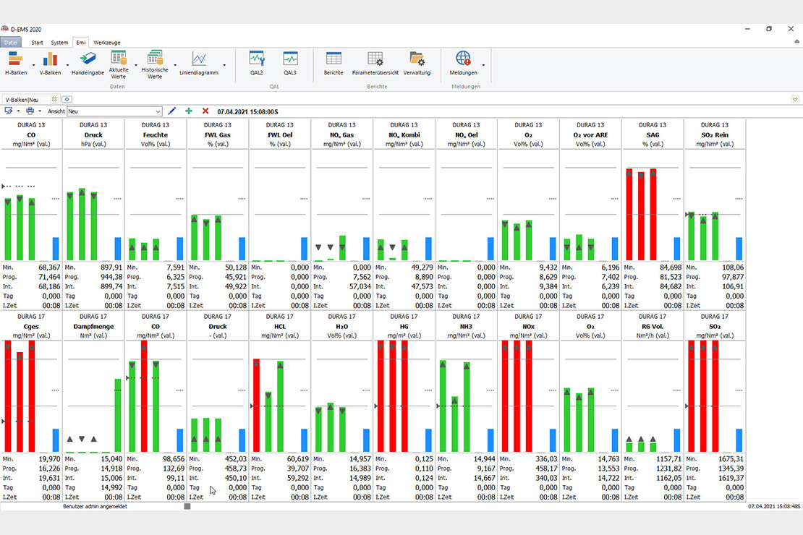Launch the QAL2 tool
The image size is (803, 535).
tap(256, 62)
